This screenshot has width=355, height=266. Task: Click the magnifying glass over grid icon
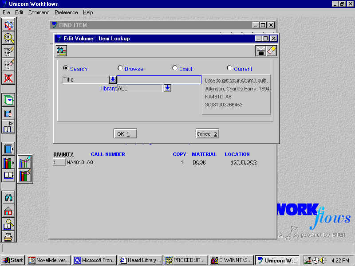(x=8, y=38)
